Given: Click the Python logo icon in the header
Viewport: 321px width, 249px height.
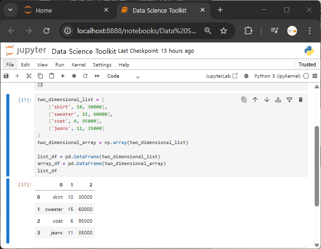Looking at the screenshot, I should tap(309, 51).
